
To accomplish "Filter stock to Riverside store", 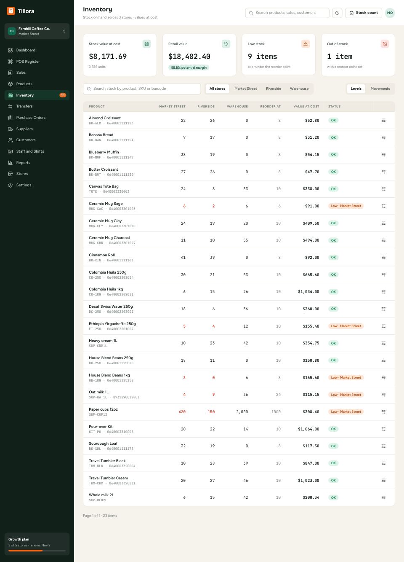I will click(x=274, y=89).
